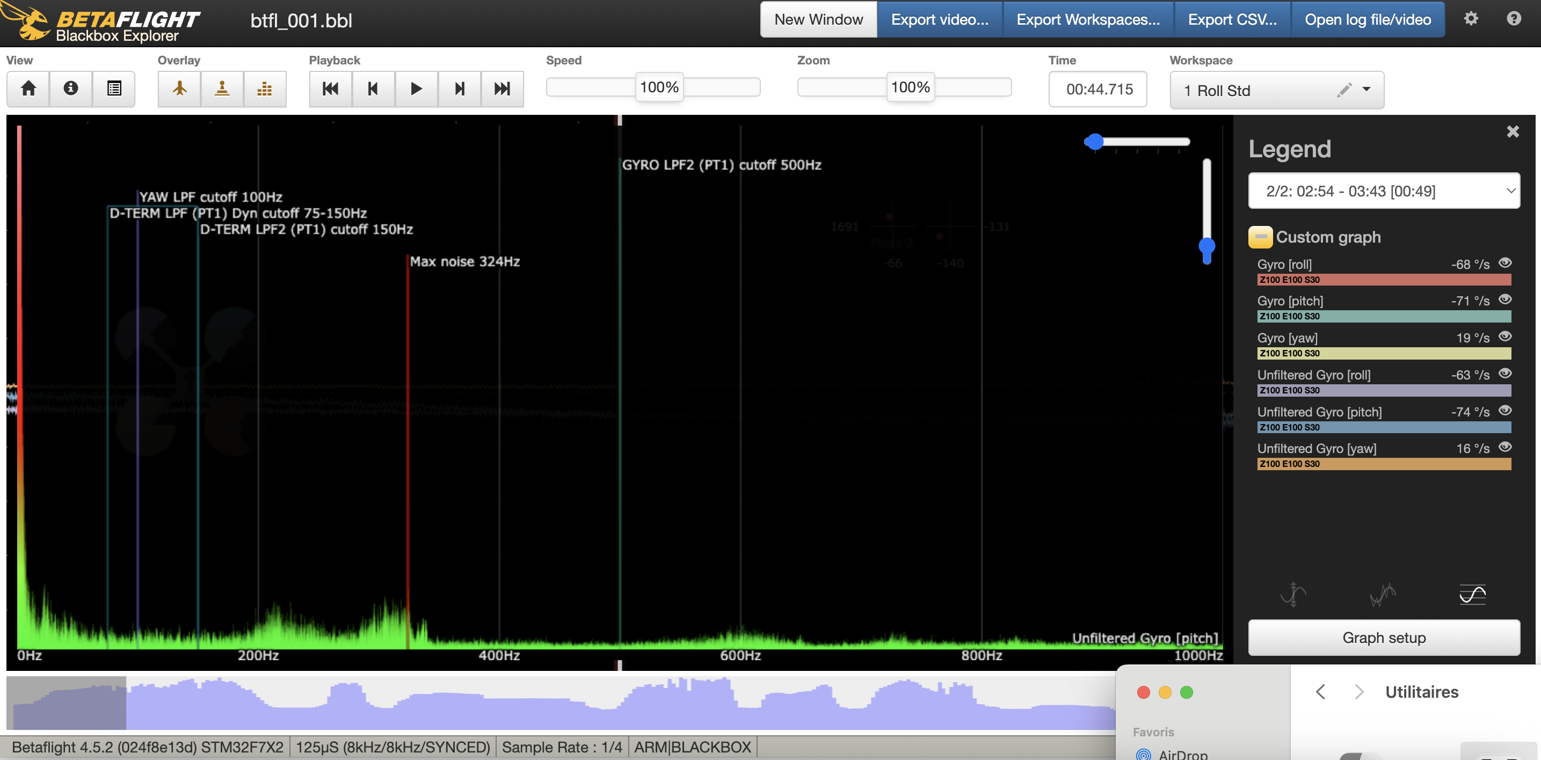Jump to the log start
The image size is (1541, 760).
point(330,89)
